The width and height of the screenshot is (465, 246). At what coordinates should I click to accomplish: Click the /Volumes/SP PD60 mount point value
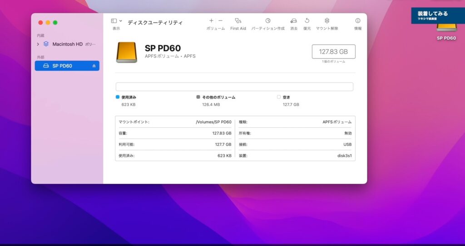[213, 122]
